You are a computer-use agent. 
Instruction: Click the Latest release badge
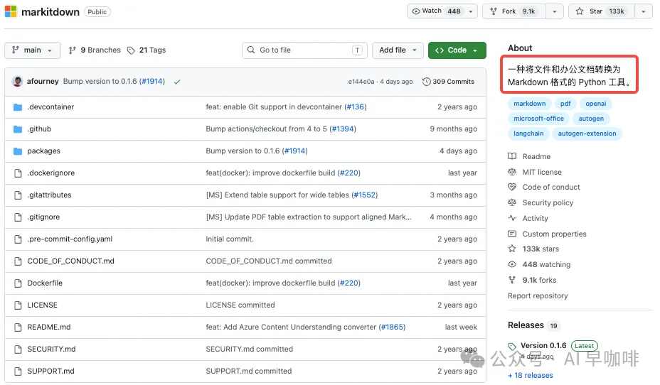pos(584,346)
